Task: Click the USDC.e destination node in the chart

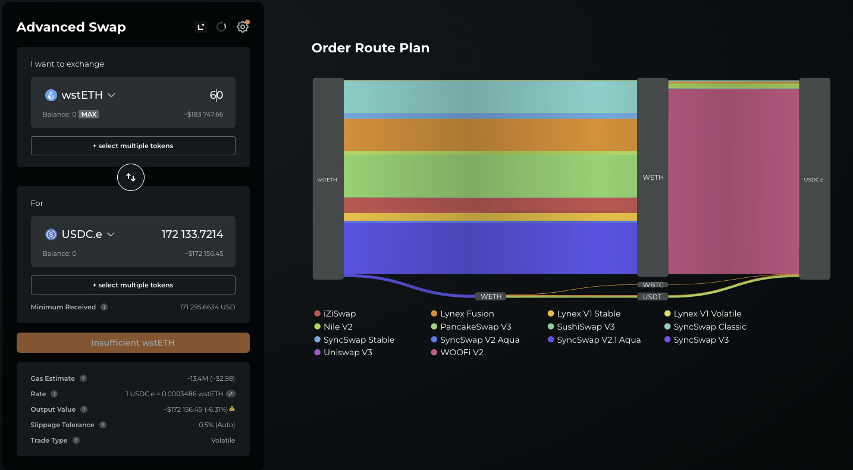Action: click(814, 178)
